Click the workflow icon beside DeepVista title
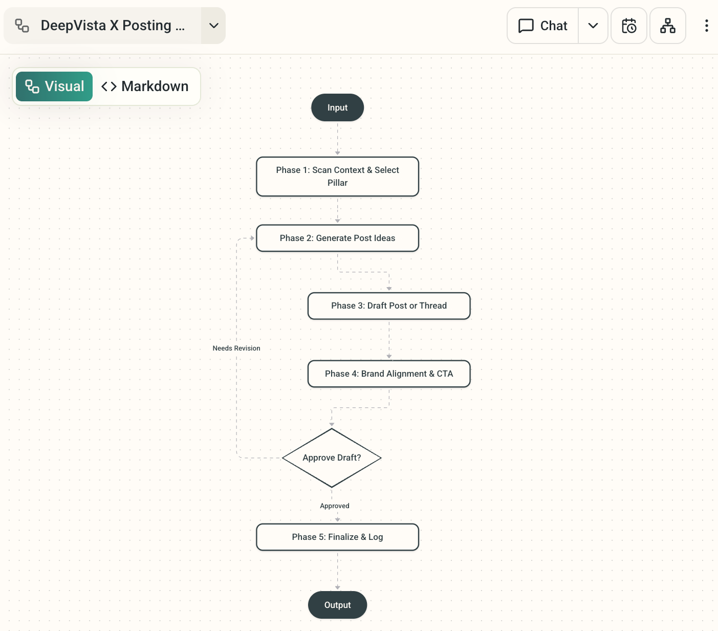This screenshot has height=631, width=718. tap(22, 26)
